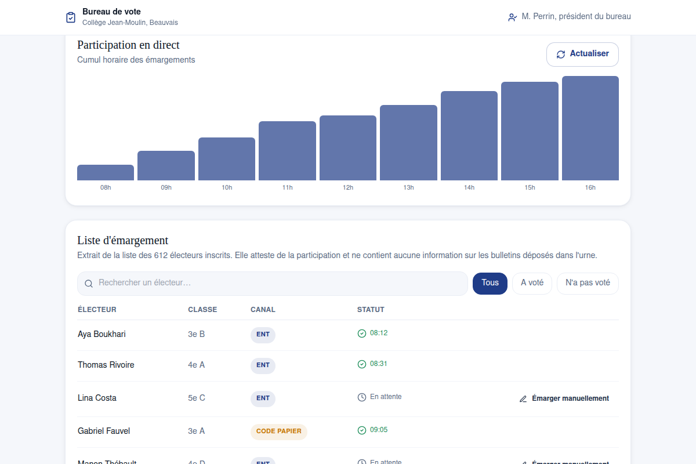The image size is (696, 464).
Task: Click M. Perrin, président du bureau
Action: tap(576, 17)
